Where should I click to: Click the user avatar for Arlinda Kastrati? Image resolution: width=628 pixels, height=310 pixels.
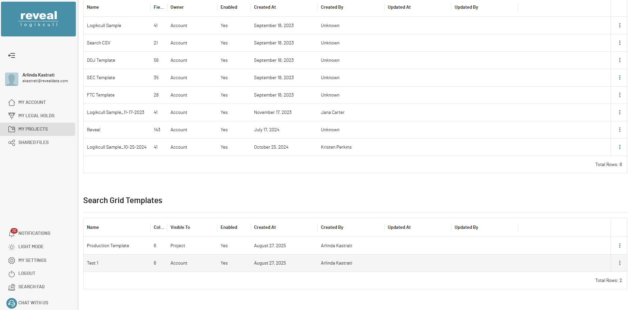coord(12,79)
